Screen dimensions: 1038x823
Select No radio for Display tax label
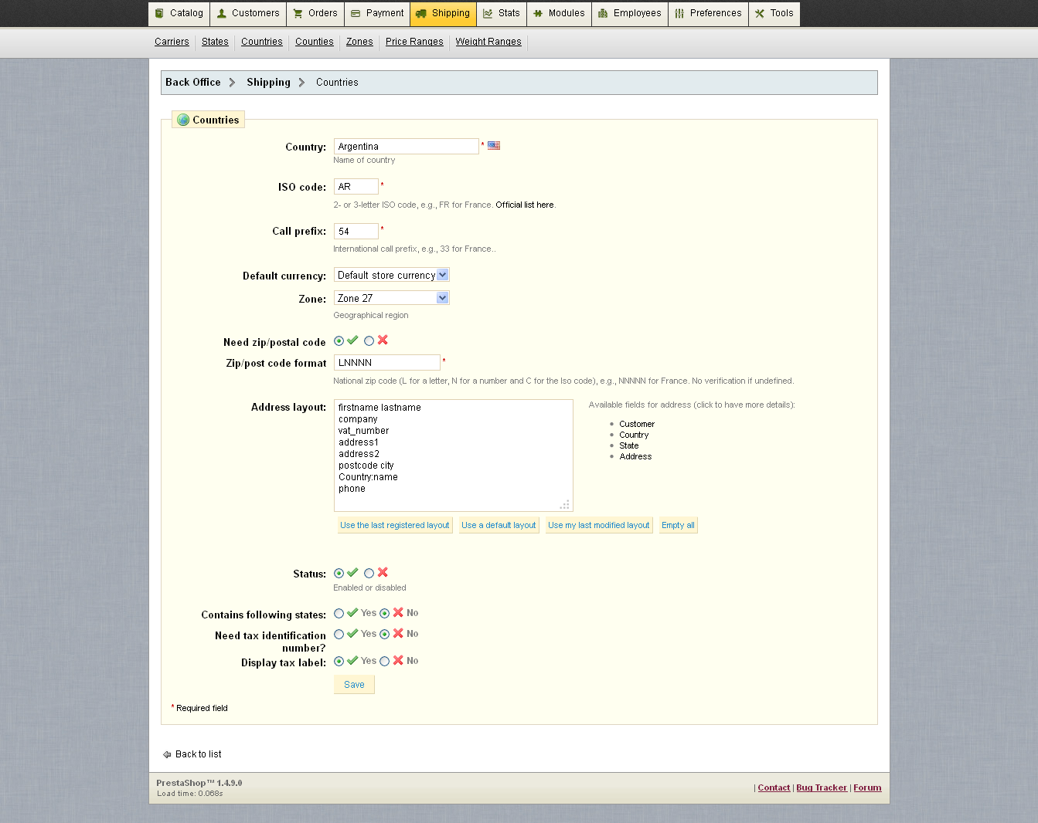[x=384, y=662]
